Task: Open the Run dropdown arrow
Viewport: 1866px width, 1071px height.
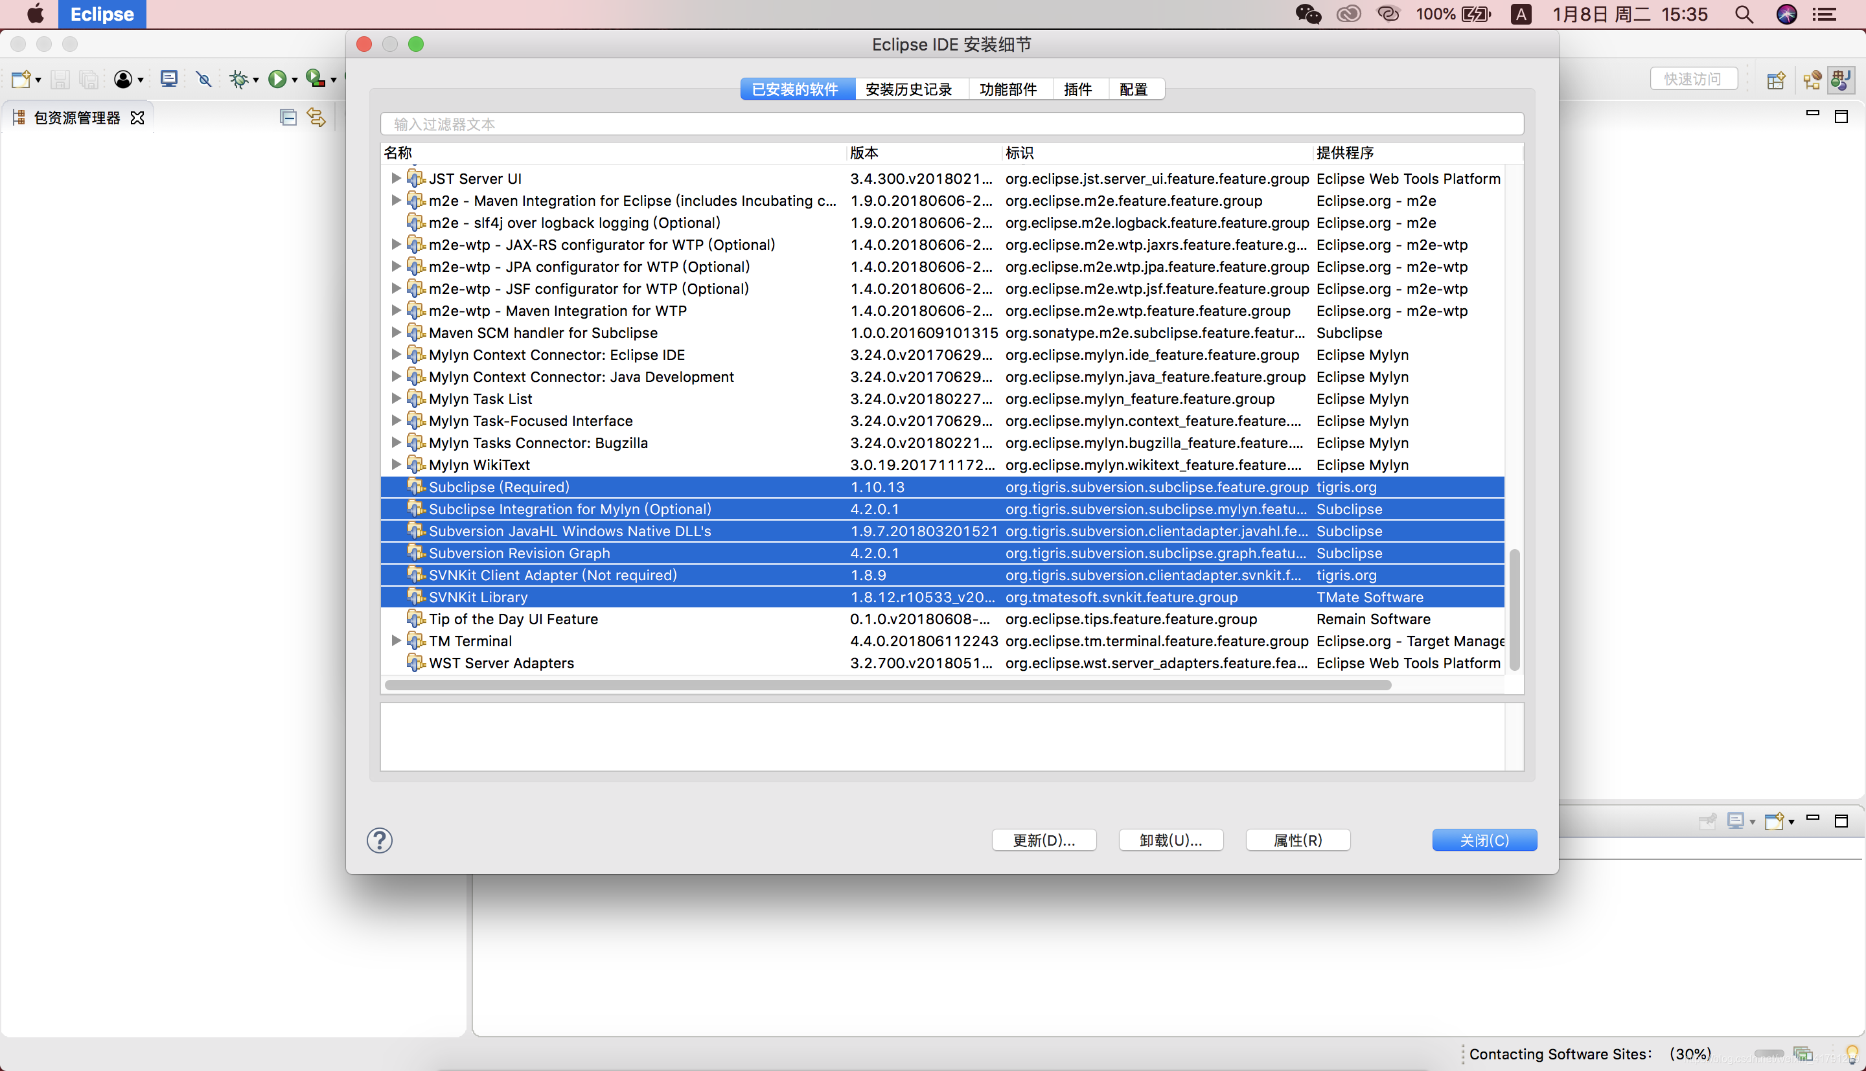Action: point(294,80)
